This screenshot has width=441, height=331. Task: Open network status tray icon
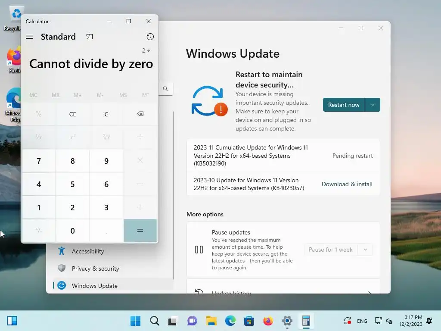coord(378,321)
